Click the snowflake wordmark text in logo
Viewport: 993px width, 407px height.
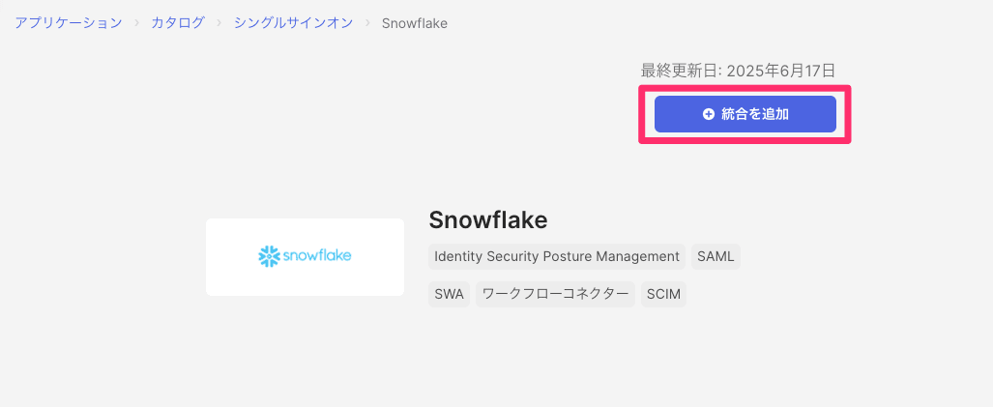(x=316, y=257)
